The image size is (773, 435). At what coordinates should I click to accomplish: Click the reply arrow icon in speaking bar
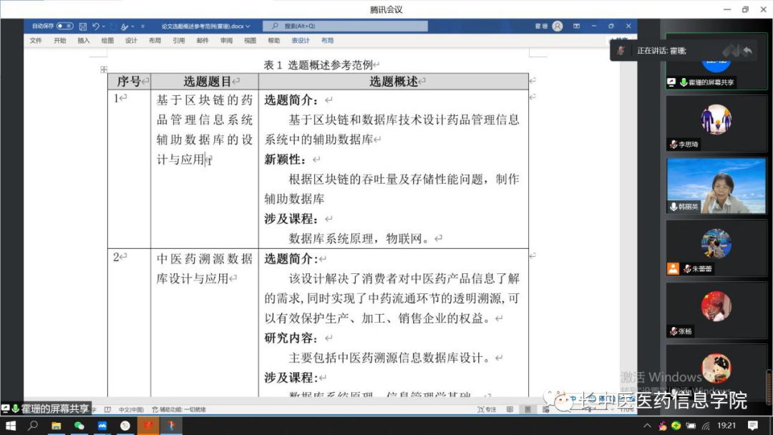[747, 51]
